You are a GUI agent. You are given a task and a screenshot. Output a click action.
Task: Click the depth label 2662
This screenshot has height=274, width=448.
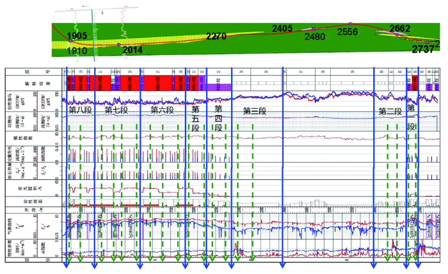coord(400,28)
